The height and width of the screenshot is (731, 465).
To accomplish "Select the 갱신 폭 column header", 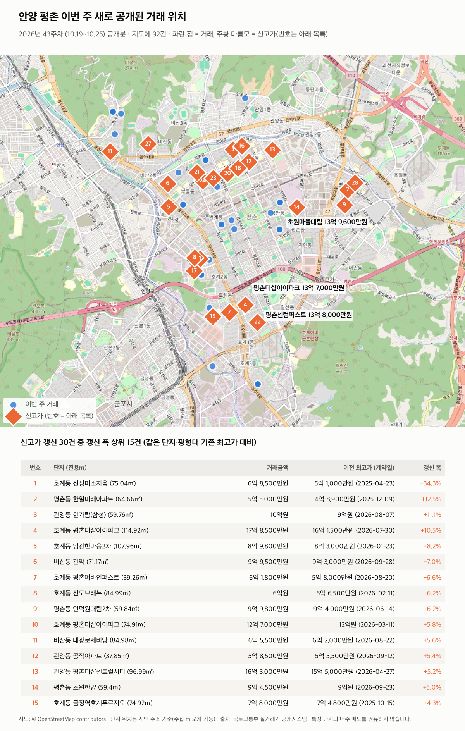I will coord(432,468).
